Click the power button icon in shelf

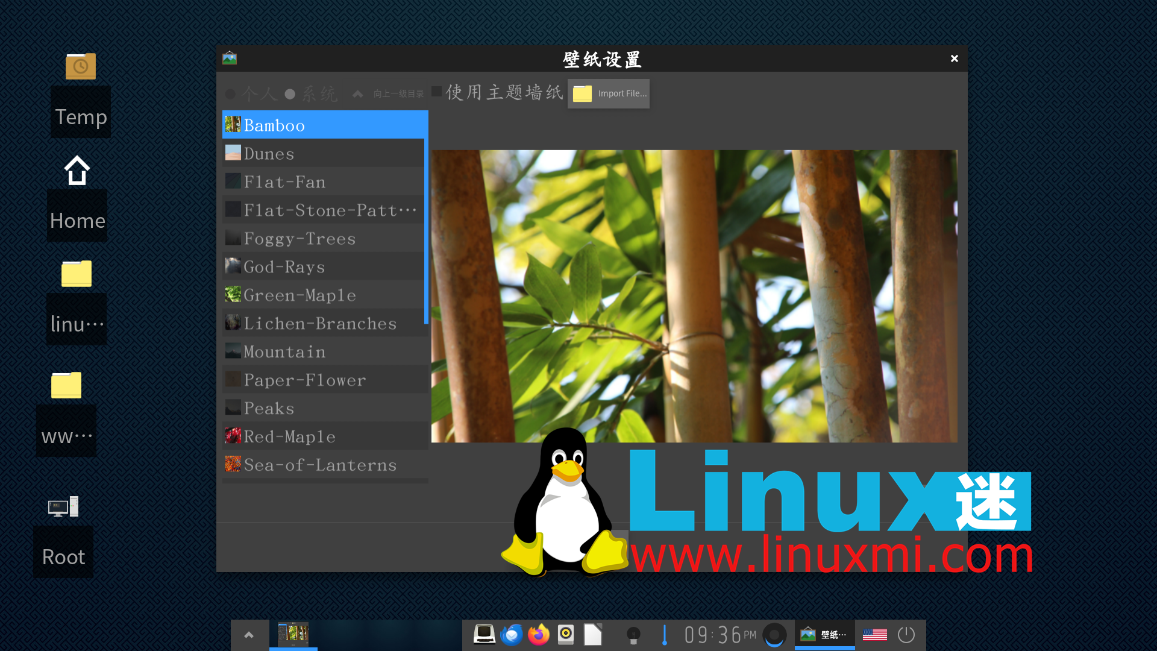[906, 635]
